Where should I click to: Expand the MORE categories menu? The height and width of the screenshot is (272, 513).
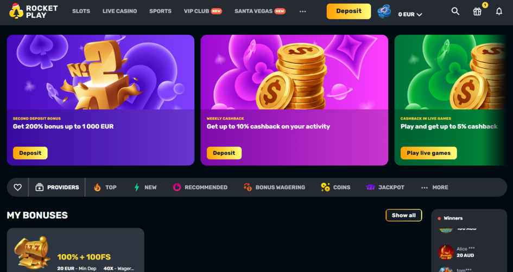pos(434,187)
